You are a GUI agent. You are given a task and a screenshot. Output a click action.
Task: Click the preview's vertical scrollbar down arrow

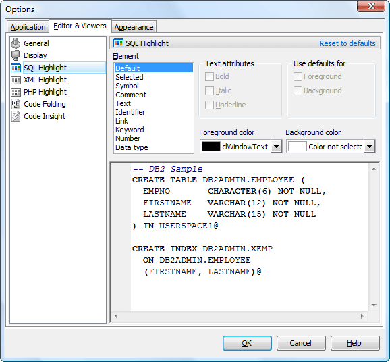374,305
